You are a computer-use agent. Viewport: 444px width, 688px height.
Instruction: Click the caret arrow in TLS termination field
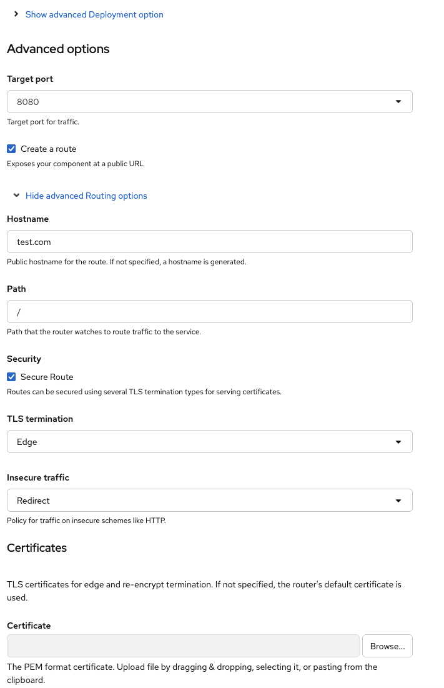[398, 442]
